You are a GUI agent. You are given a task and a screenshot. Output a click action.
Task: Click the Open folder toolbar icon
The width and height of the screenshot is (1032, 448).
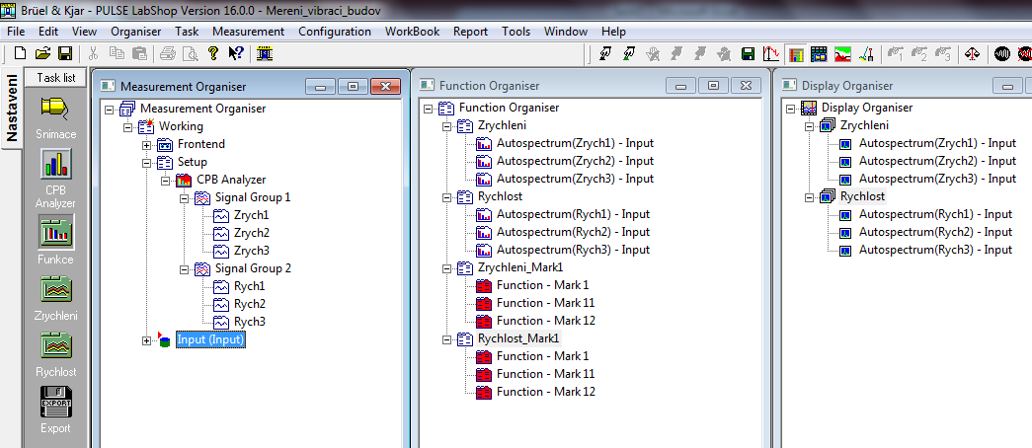point(42,54)
